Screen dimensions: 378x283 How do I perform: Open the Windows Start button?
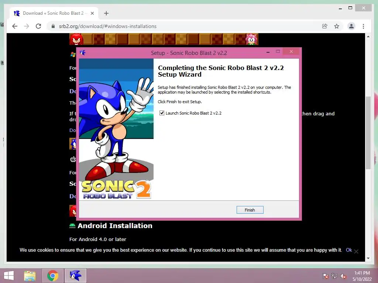coord(9,276)
